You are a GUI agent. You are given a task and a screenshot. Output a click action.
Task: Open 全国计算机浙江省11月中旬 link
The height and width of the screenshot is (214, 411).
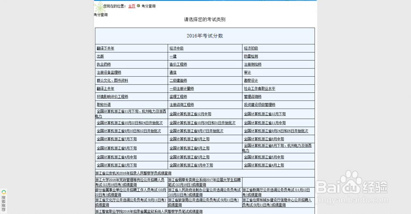click(265, 123)
